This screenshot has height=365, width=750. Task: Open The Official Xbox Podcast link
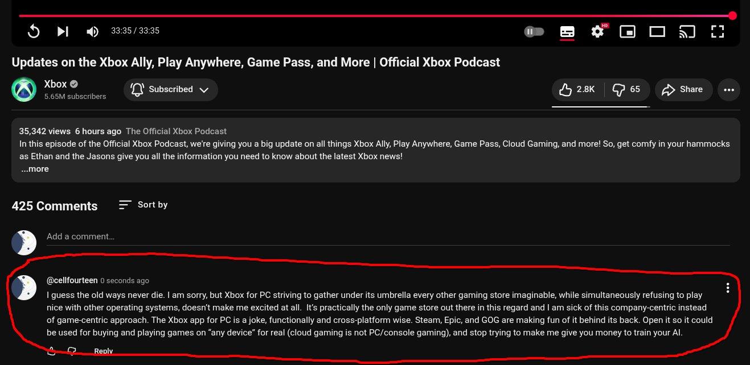tap(176, 131)
